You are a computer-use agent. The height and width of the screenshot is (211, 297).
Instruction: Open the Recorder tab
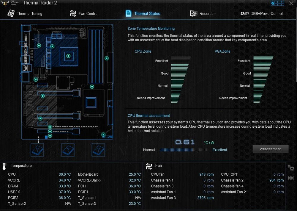tap(203, 13)
